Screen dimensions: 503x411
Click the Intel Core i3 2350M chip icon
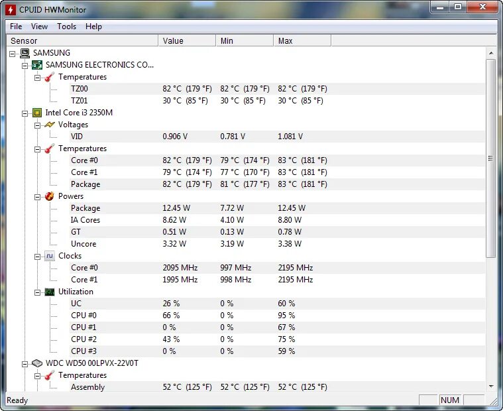coord(37,113)
